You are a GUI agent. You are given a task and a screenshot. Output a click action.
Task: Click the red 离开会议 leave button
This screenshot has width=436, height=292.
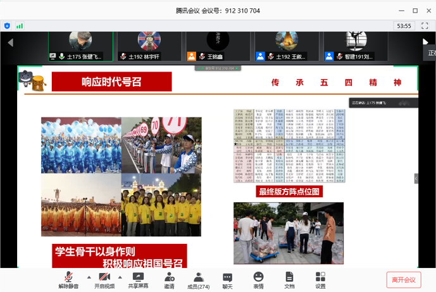coord(403,279)
